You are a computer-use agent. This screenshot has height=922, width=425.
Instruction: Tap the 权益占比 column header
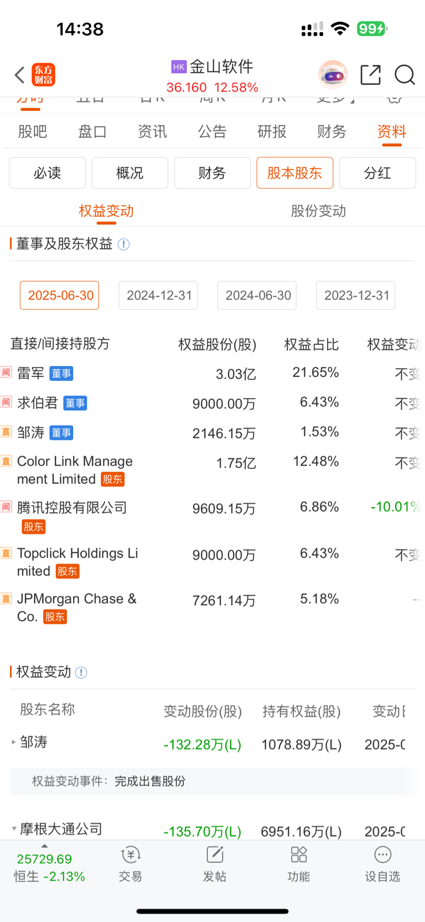click(312, 344)
